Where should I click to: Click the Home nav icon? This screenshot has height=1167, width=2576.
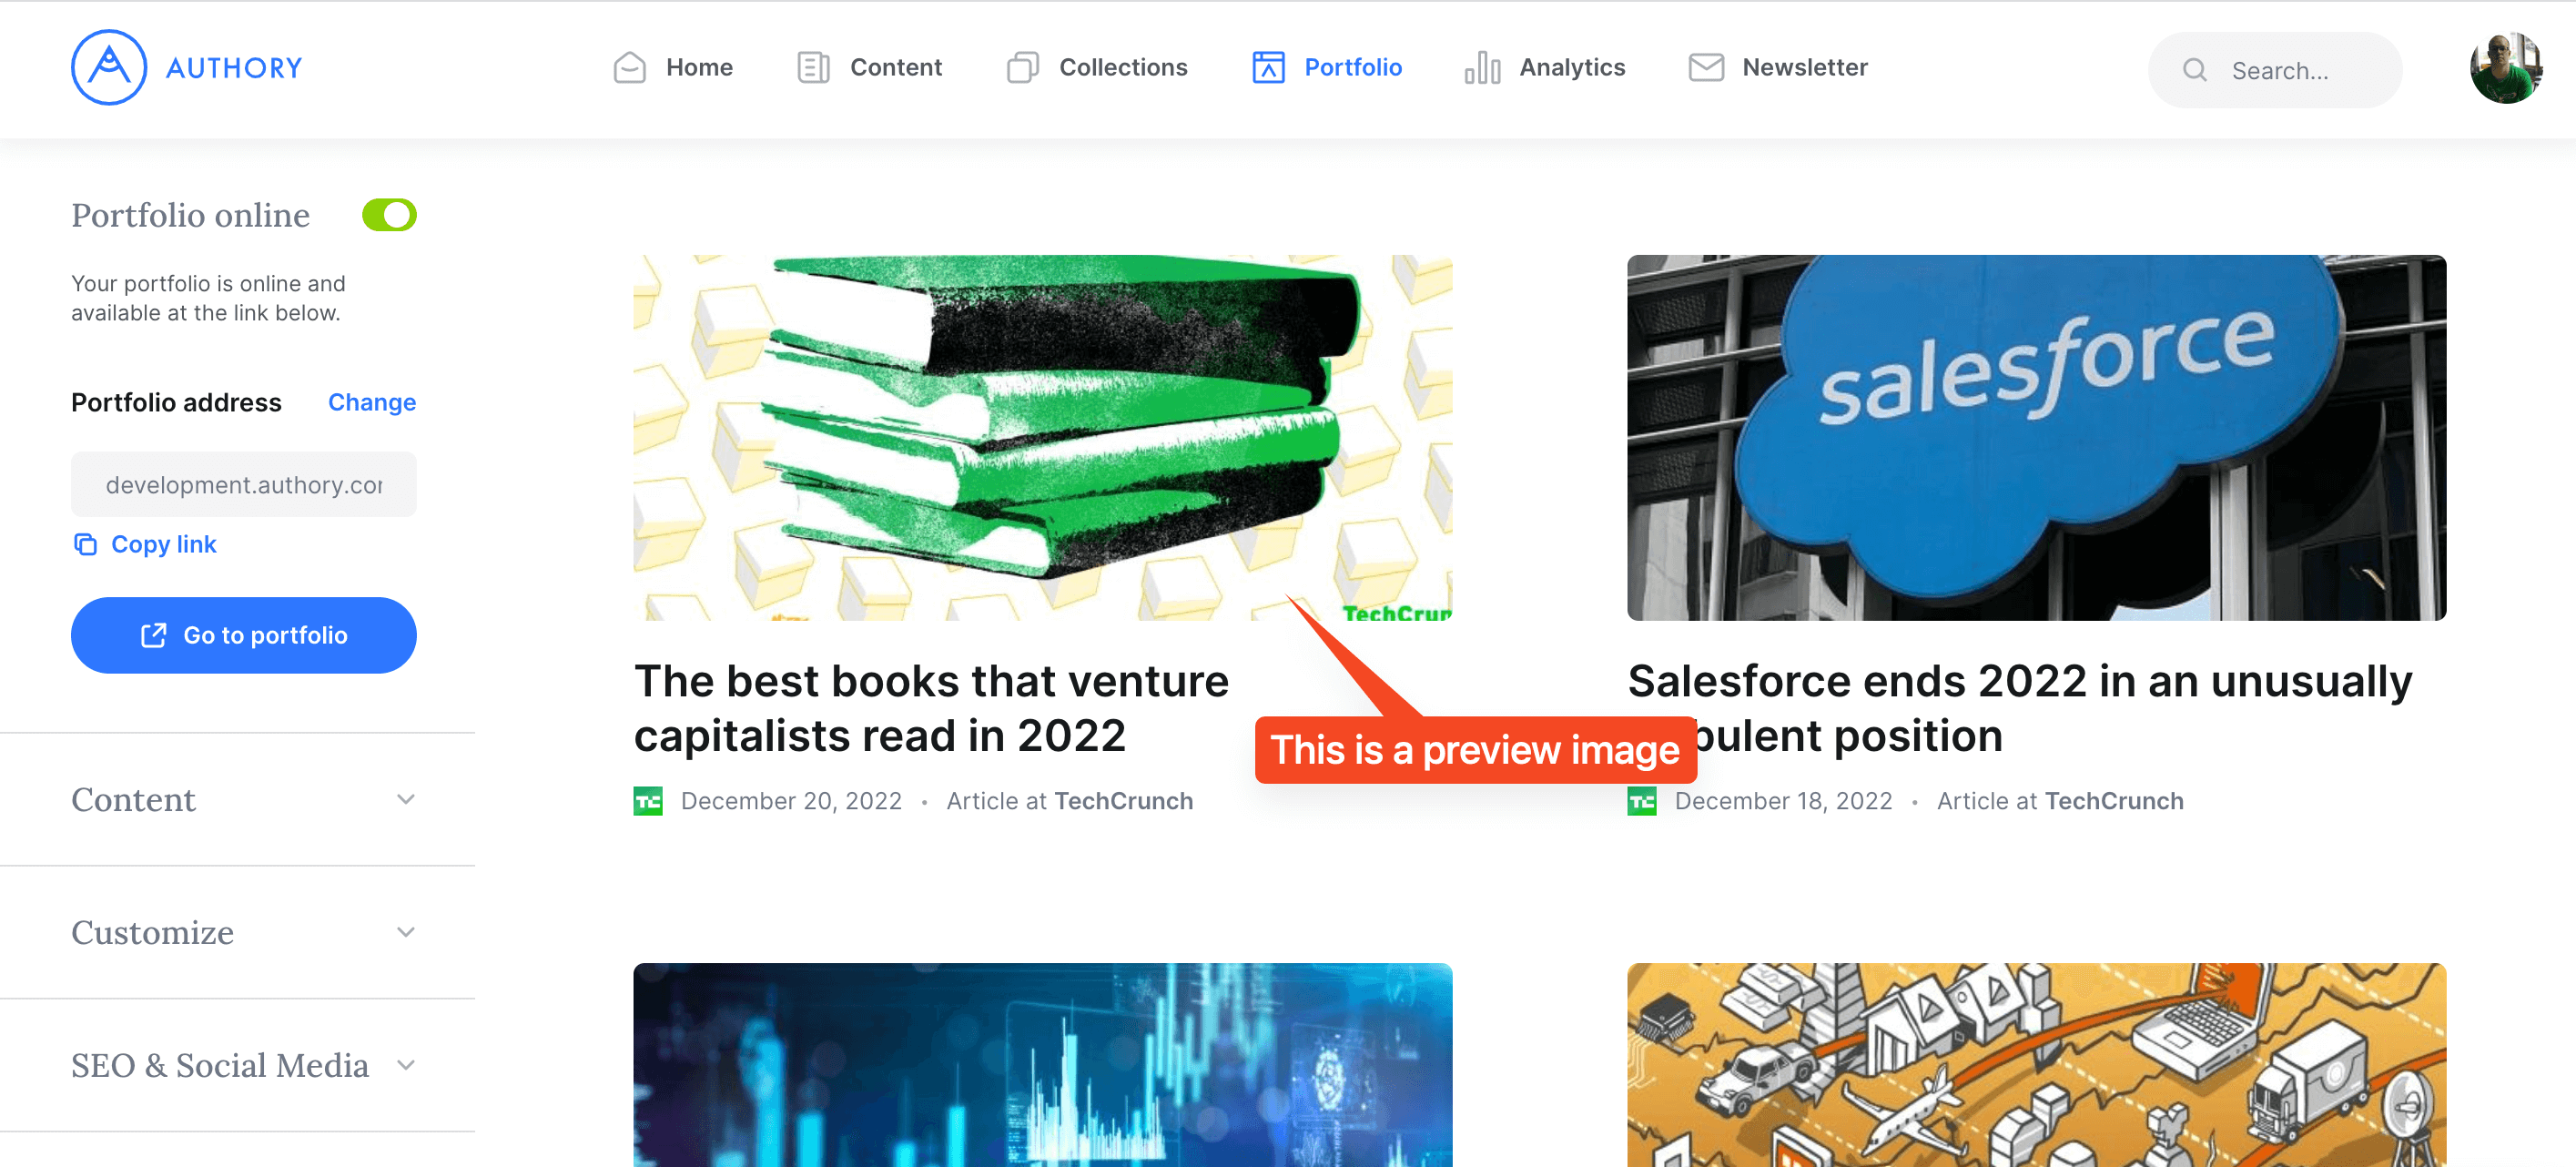[629, 67]
